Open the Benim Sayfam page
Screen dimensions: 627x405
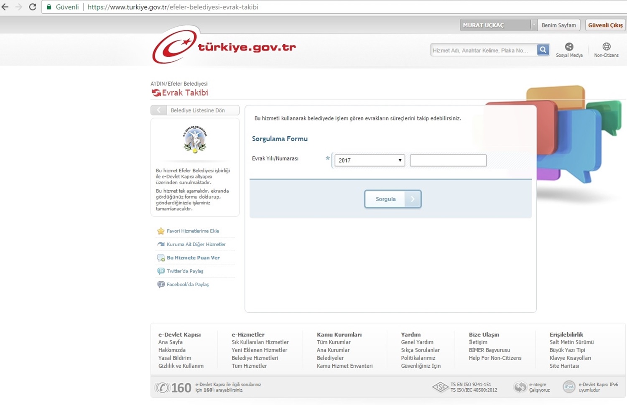558,25
